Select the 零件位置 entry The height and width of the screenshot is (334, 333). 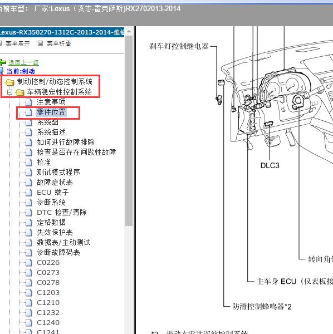pyautogui.click(x=51, y=112)
